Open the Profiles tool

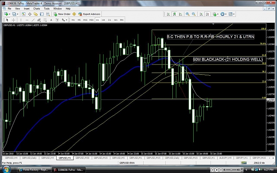14,14
